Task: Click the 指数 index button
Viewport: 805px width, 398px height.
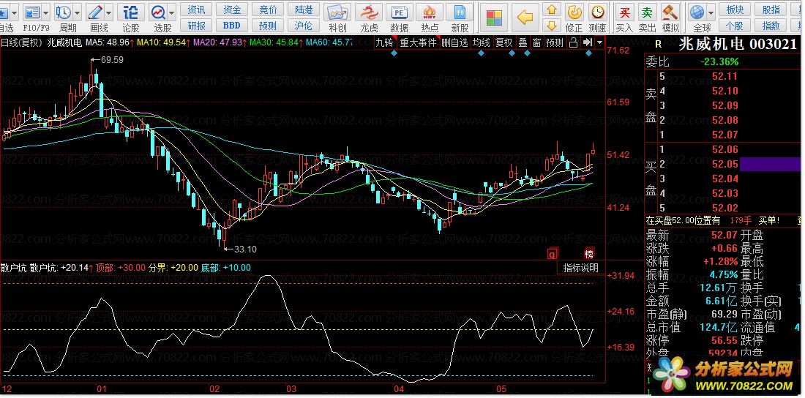Action: point(771,25)
